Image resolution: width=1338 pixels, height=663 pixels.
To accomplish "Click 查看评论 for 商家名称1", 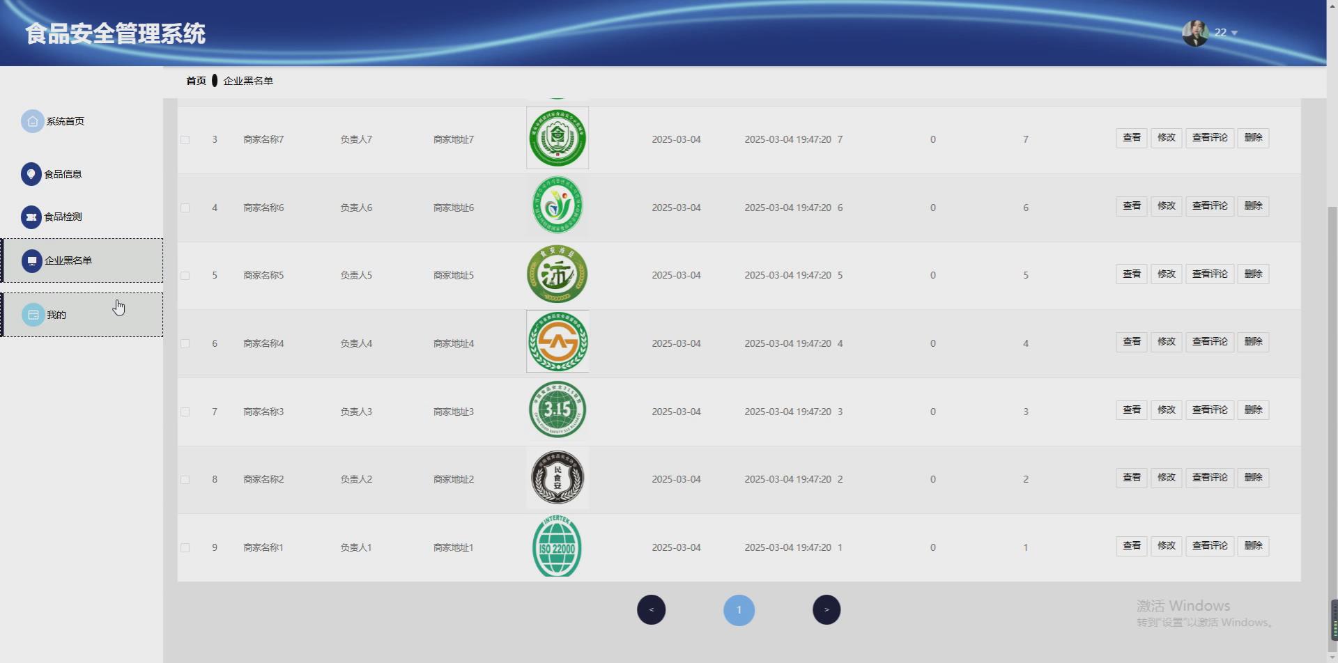I will pos(1210,546).
